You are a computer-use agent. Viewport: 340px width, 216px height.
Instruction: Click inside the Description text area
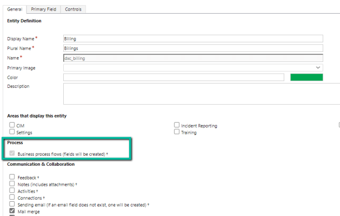201,93
